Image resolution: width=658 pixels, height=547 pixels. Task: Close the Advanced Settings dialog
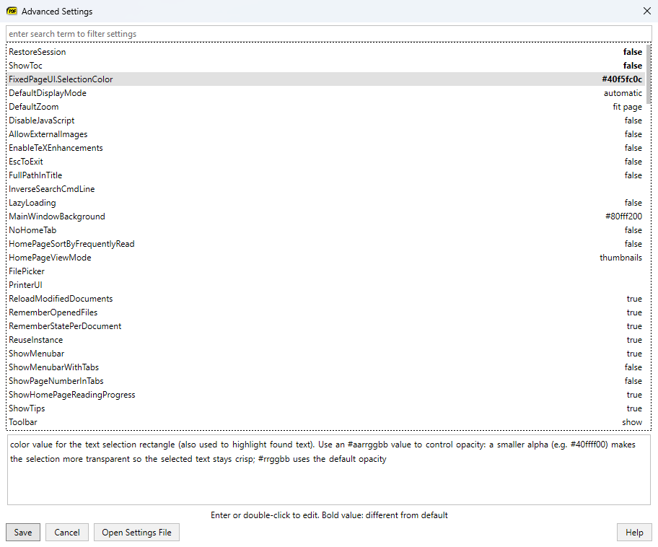(646, 11)
